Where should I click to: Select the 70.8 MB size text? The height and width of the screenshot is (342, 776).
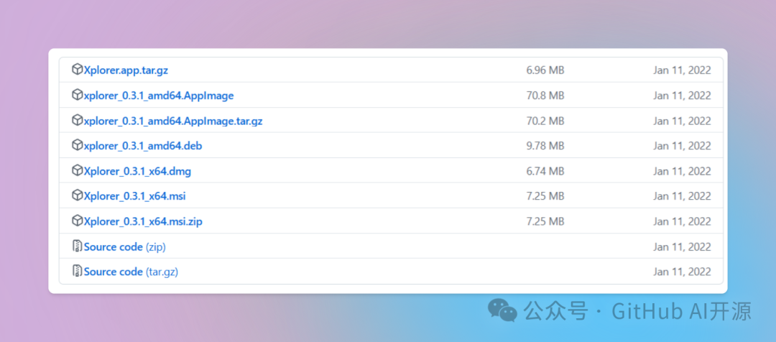click(x=545, y=96)
